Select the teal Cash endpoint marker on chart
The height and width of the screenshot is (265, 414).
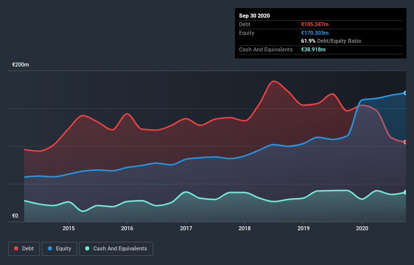point(405,192)
